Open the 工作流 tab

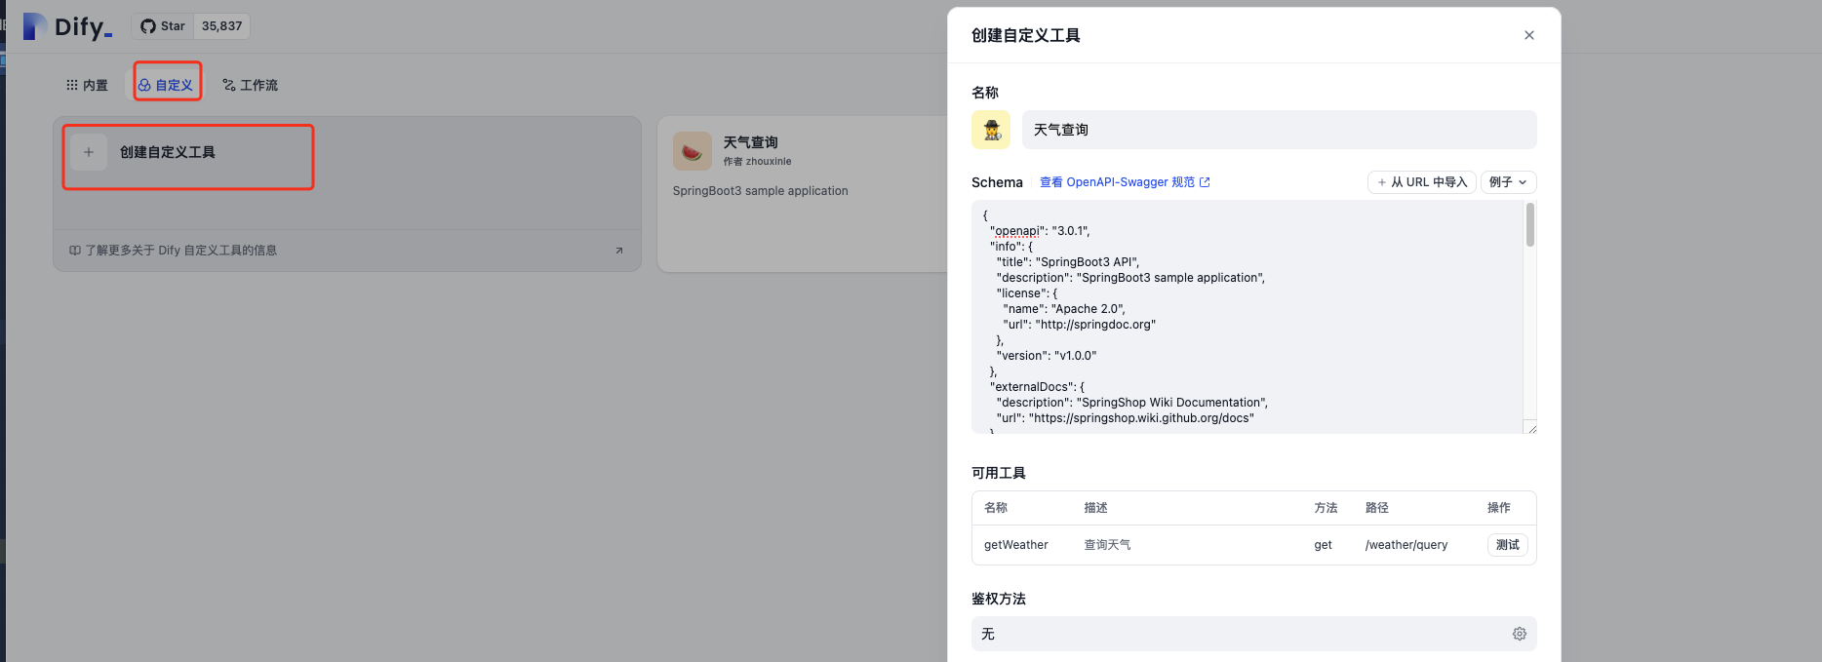coord(250,86)
